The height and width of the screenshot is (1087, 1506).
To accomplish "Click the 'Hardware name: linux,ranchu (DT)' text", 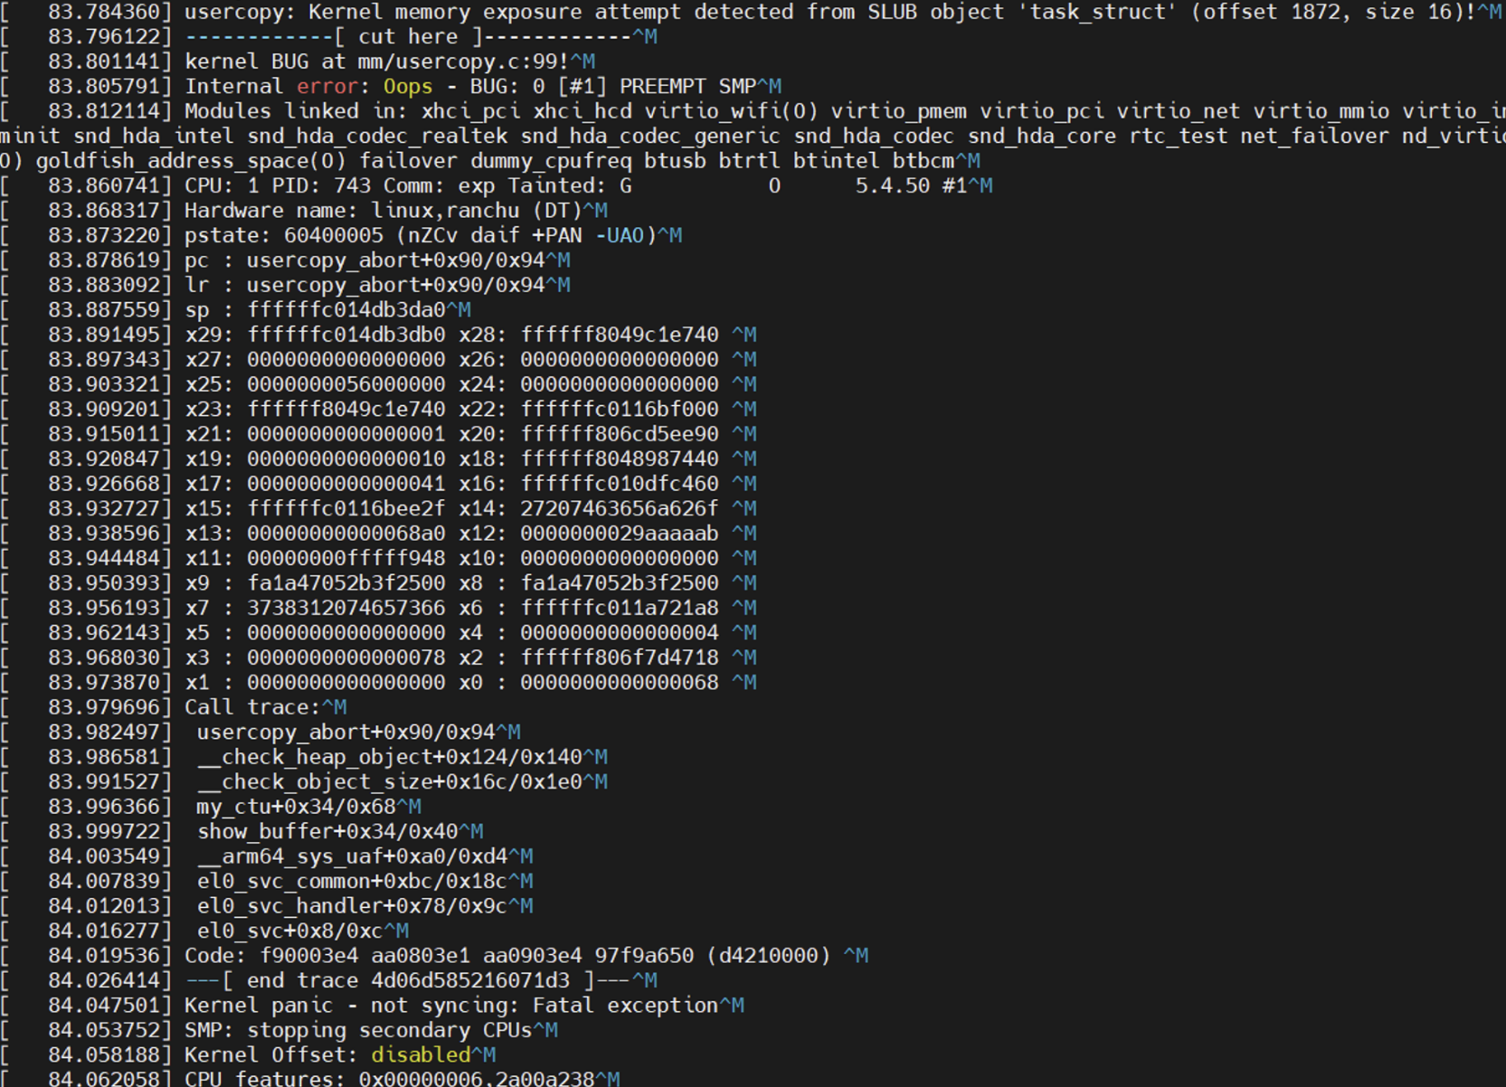I will [x=384, y=211].
